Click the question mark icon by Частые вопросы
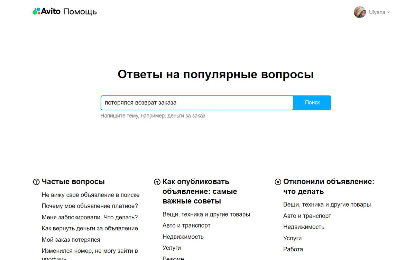This screenshot has height=260, width=415. [x=36, y=182]
